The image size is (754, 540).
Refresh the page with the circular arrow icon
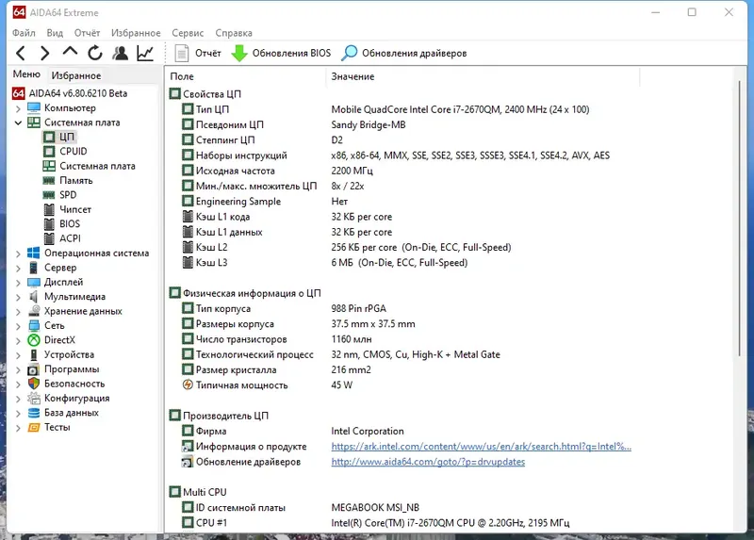tap(95, 53)
